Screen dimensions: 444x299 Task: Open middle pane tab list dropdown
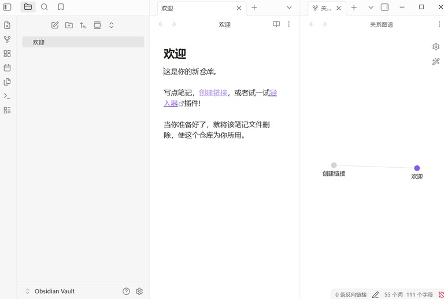coord(289,8)
